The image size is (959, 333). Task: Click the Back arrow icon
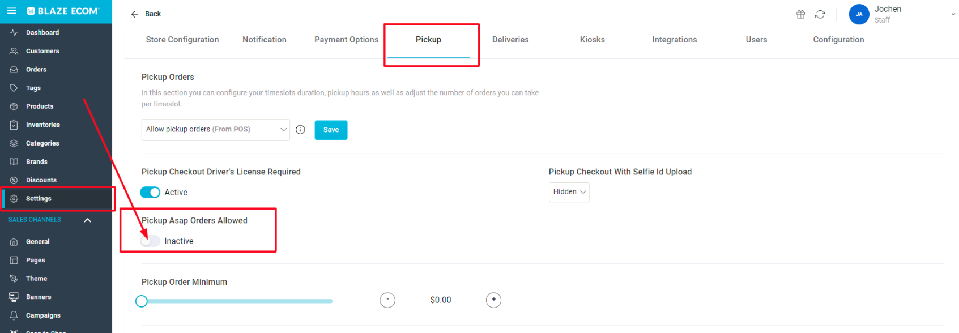pyautogui.click(x=134, y=14)
